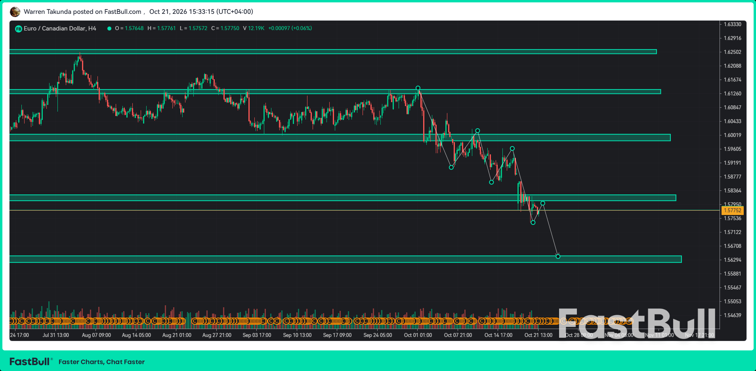
Task: Click the FastBull logo in the bottom bar
Action: pos(30,361)
